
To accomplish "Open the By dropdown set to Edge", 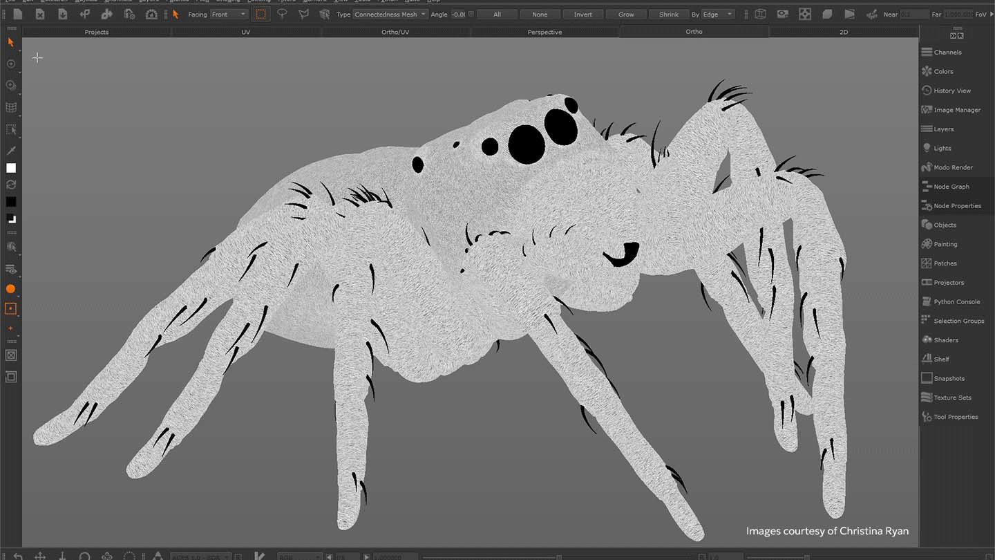I will tap(718, 14).
